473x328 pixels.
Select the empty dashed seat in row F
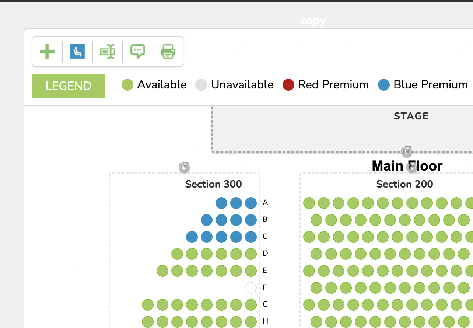[251, 287]
